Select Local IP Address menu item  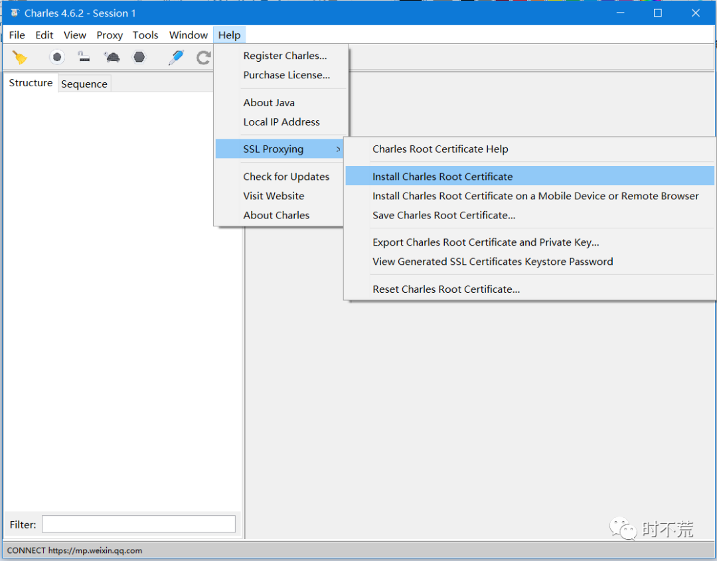pos(281,122)
